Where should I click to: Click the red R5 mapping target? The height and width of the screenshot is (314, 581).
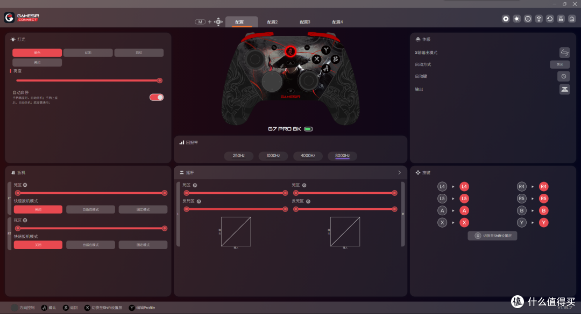543,199
